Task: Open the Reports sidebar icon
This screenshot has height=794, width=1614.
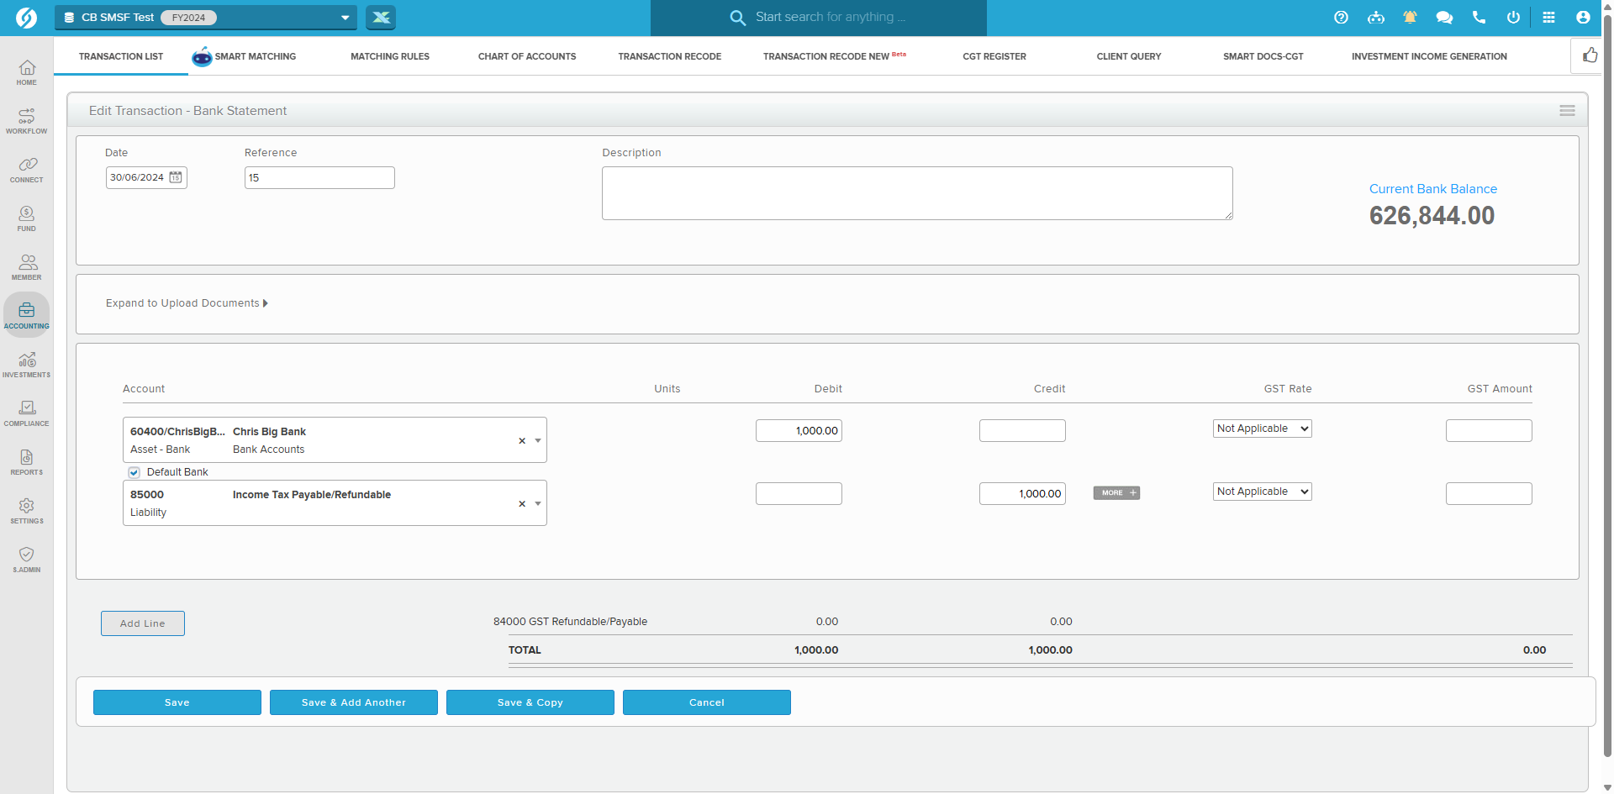Action: (x=26, y=462)
